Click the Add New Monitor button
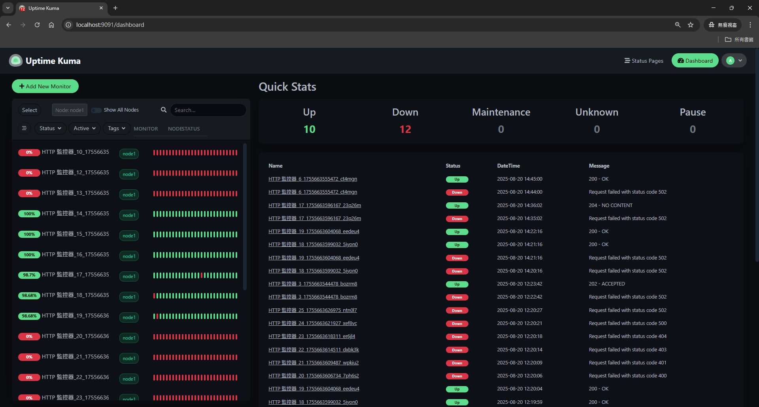The height and width of the screenshot is (407, 759). click(x=45, y=86)
